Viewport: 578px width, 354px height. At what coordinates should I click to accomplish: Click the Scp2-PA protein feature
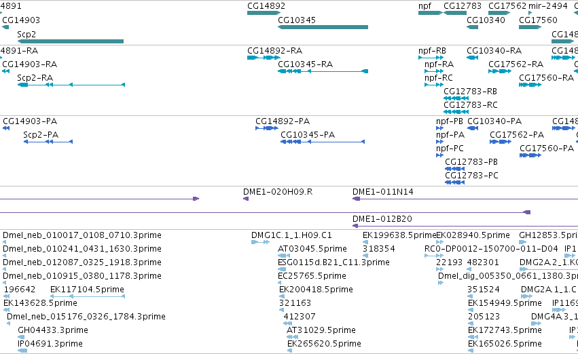[x=48, y=142]
